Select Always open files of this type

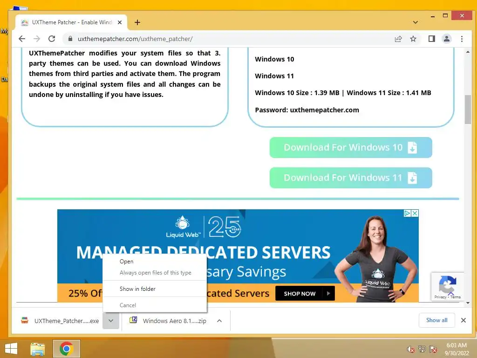(155, 272)
